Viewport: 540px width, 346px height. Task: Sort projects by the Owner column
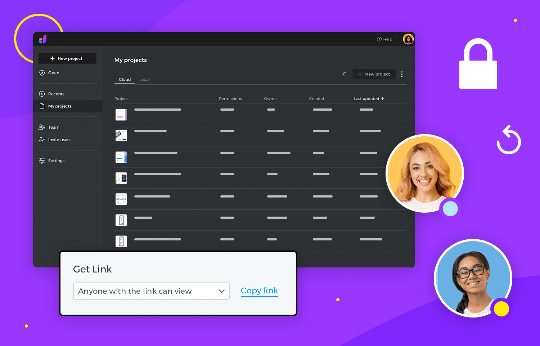pyautogui.click(x=270, y=98)
